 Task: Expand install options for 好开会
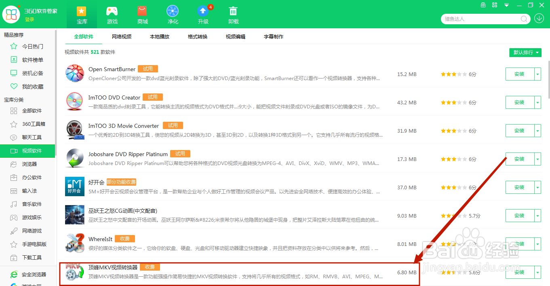[538, 187]
